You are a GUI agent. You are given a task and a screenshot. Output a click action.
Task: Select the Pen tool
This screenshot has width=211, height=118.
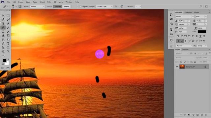(x=3, y=44)
